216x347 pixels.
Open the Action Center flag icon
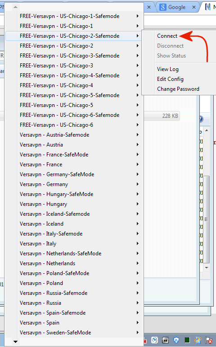[209, 340]
